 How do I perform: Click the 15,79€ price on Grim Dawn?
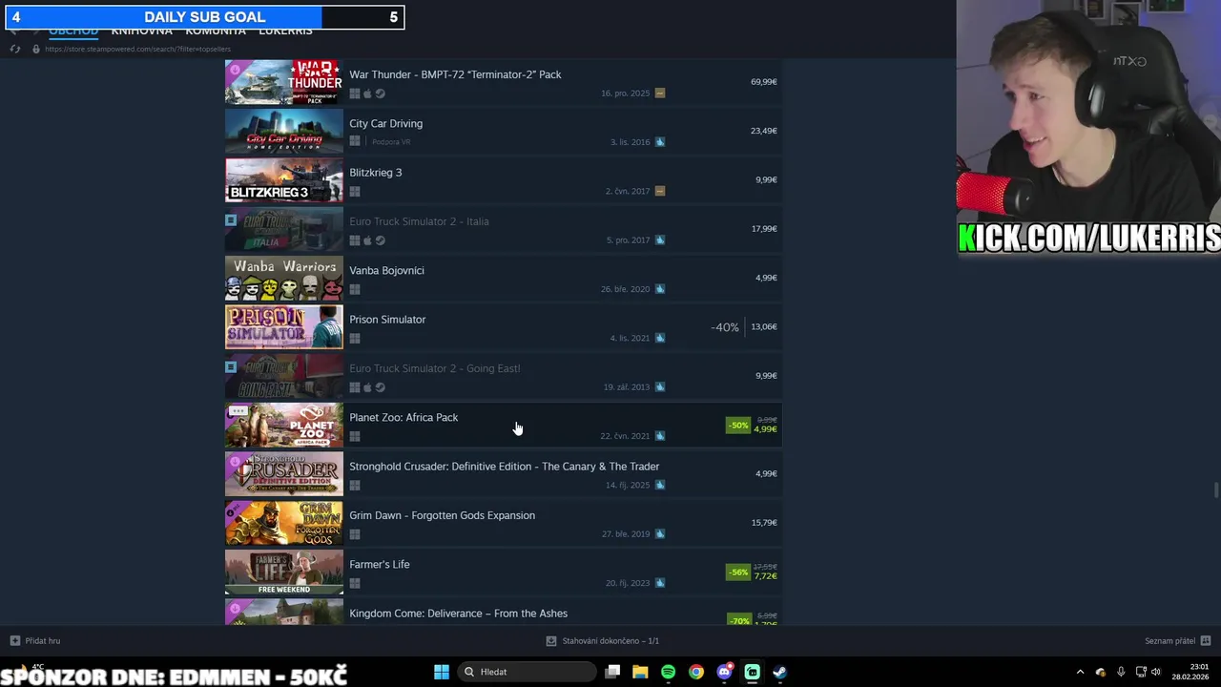pyautogui.click(x=763, y=523)
